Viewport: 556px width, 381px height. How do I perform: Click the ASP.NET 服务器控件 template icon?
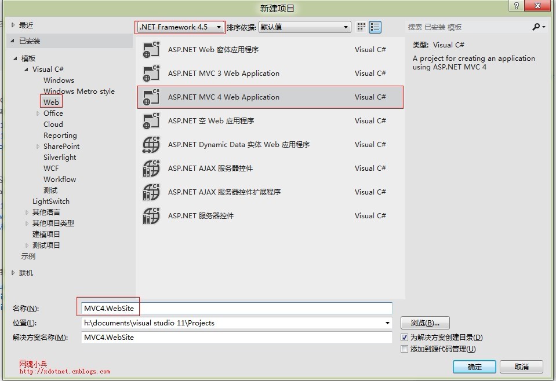pos(151,215)
